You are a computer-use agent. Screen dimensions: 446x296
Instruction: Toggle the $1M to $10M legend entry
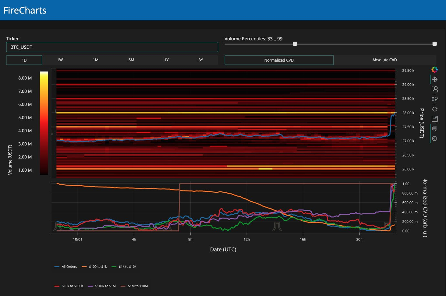[134, 286]
